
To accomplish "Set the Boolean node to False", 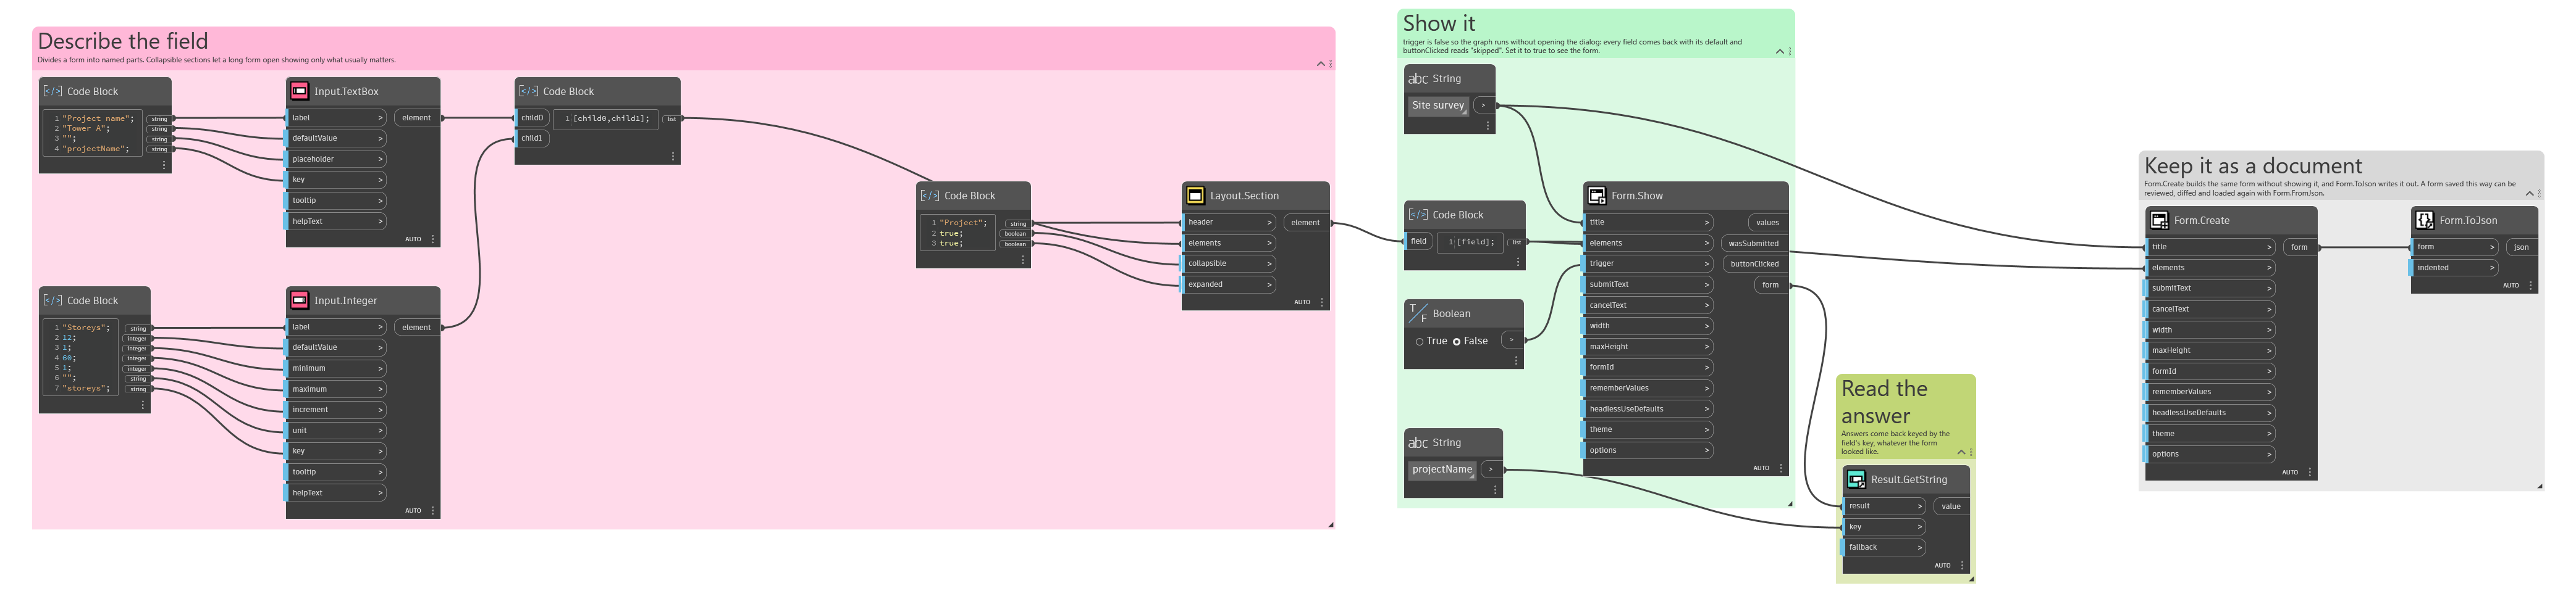I will pos(1457,341).
